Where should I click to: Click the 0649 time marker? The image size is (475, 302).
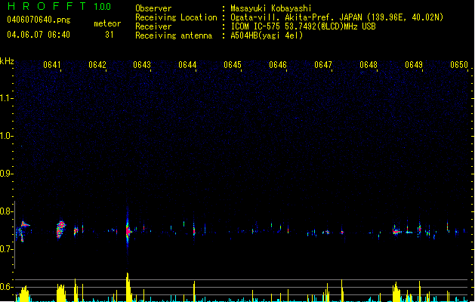pos(414,65)
